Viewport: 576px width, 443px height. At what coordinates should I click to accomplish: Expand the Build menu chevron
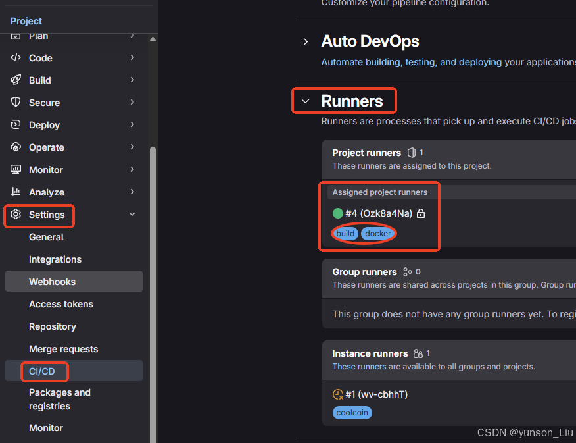pyautogui.click(x=132, y=80)
